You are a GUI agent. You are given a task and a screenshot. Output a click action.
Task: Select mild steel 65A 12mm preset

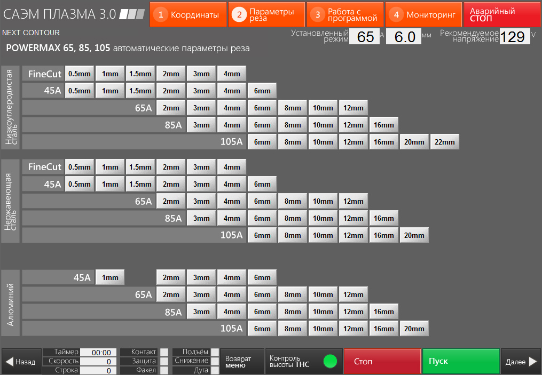[354, 108]
